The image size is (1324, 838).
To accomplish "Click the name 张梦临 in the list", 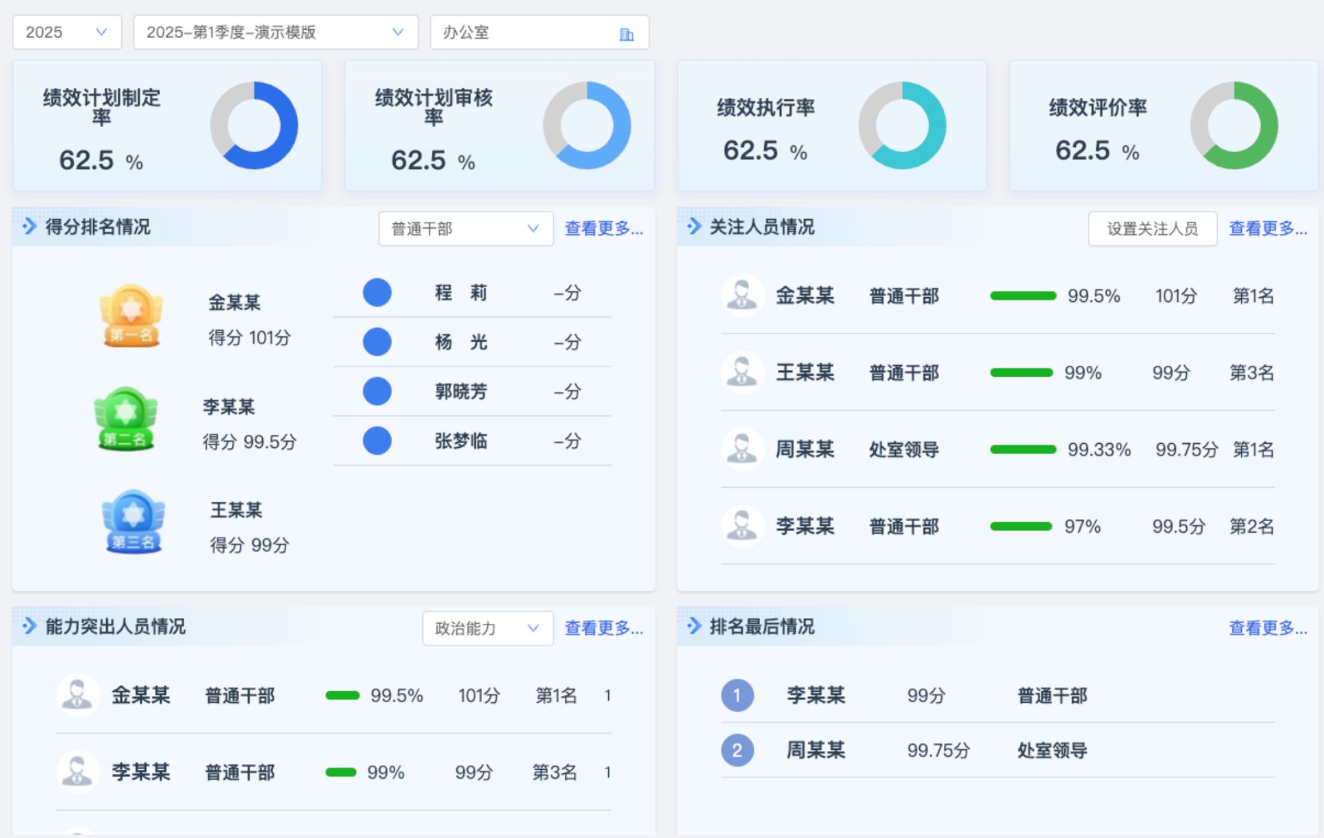I will 461,441.
